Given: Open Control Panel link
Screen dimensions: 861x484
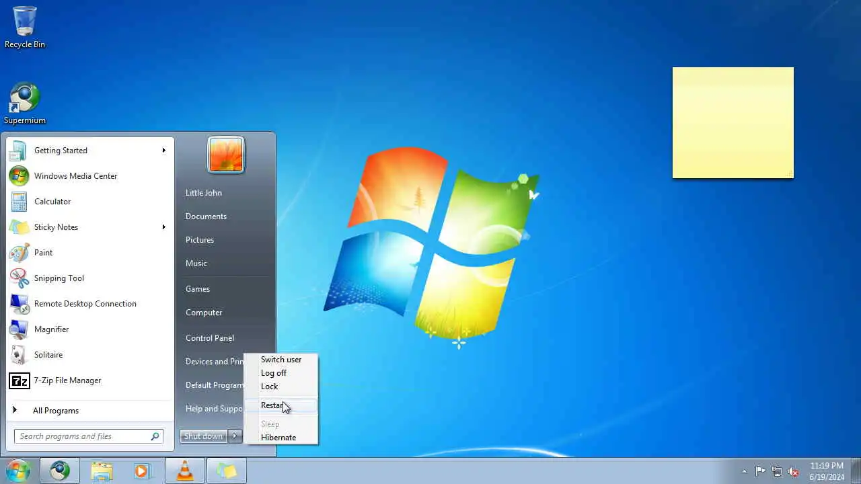Looking at the screenshot, I should click(225, 338).
